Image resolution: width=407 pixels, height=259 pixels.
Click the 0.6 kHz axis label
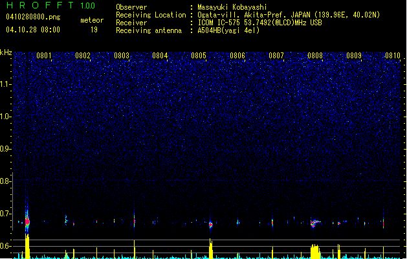[5, 246]
